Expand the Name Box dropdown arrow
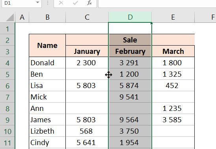 pos(37,2)
